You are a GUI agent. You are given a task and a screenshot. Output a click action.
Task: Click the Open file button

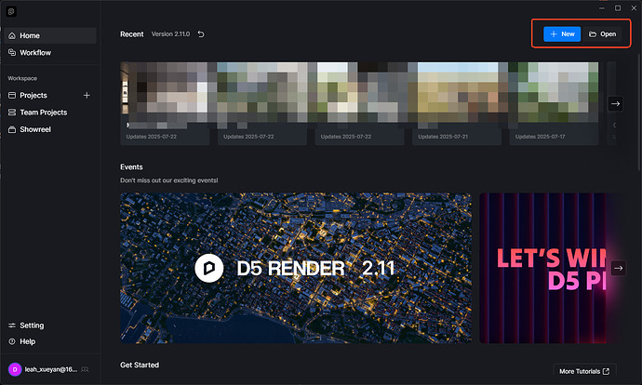tap(602, 34)
